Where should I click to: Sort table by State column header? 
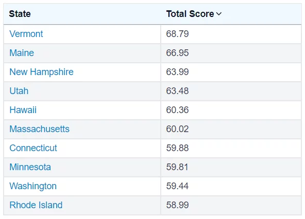click(20, 14)
